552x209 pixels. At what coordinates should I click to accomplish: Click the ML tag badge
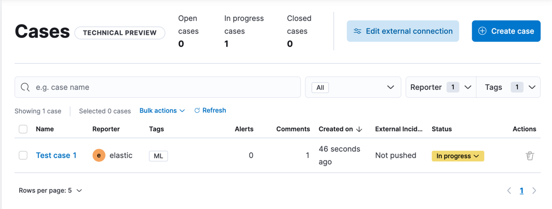[x=158, y=156]
